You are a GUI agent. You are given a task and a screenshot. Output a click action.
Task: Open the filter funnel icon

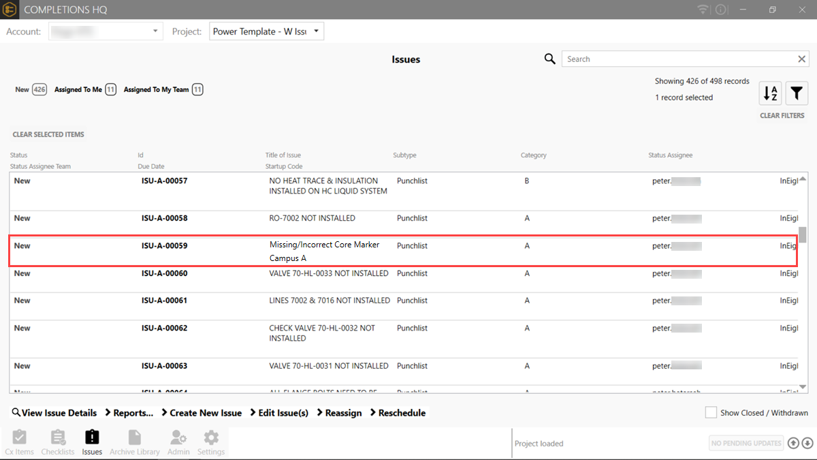point(797,93)
